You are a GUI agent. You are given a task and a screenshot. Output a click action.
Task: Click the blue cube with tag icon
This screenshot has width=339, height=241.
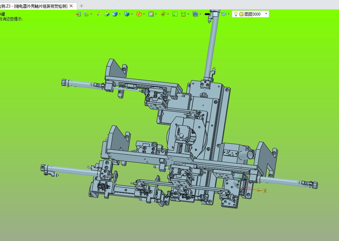pos(127,14)
